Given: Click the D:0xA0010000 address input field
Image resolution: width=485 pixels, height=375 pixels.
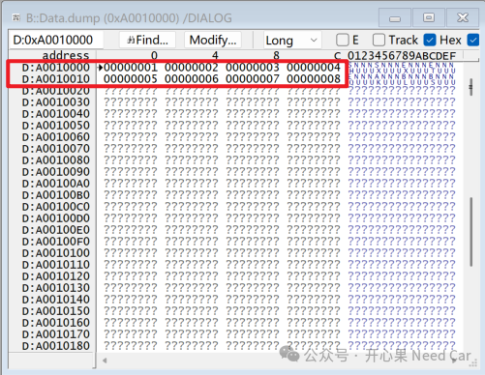Looking at the screenshot, I should point(56,40).
